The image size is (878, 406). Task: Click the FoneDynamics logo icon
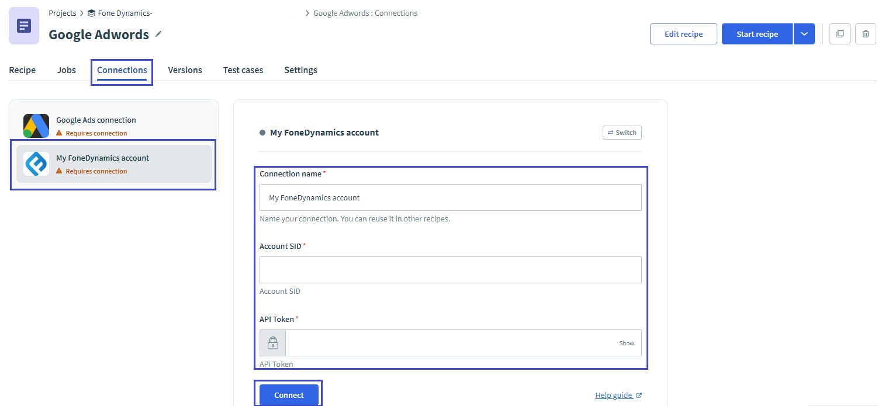click(x=36, y=164)
